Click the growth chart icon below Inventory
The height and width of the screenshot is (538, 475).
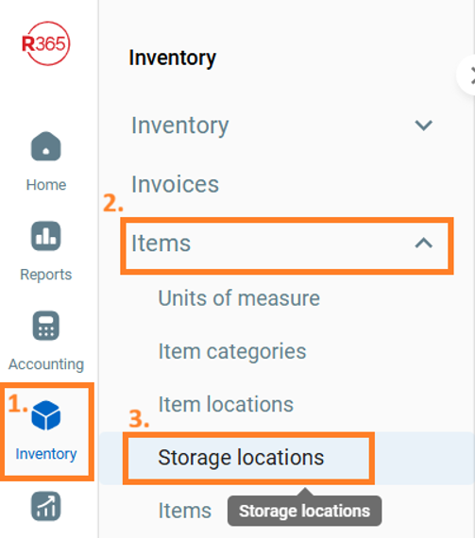coord(46,507)
